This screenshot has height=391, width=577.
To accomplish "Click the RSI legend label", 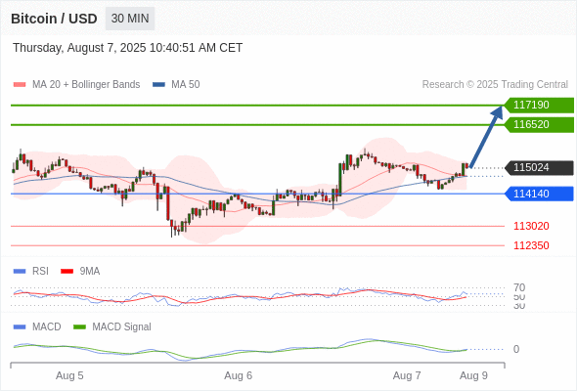I will [40, 272].
